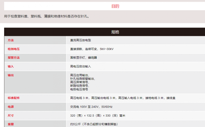Screen dimensions: 205x127
Task: Select the 输入 row label
Action: click(x=11, y=66)
